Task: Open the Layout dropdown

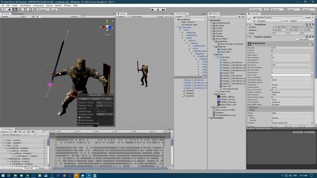Action: pos(308,9)
